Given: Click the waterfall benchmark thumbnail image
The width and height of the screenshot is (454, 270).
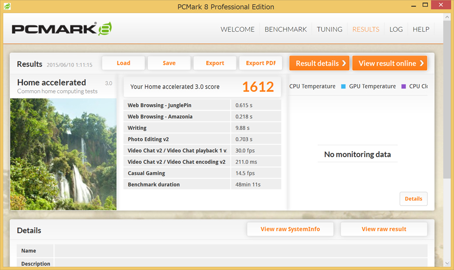Looking at the screenshot, I should 64,154.
